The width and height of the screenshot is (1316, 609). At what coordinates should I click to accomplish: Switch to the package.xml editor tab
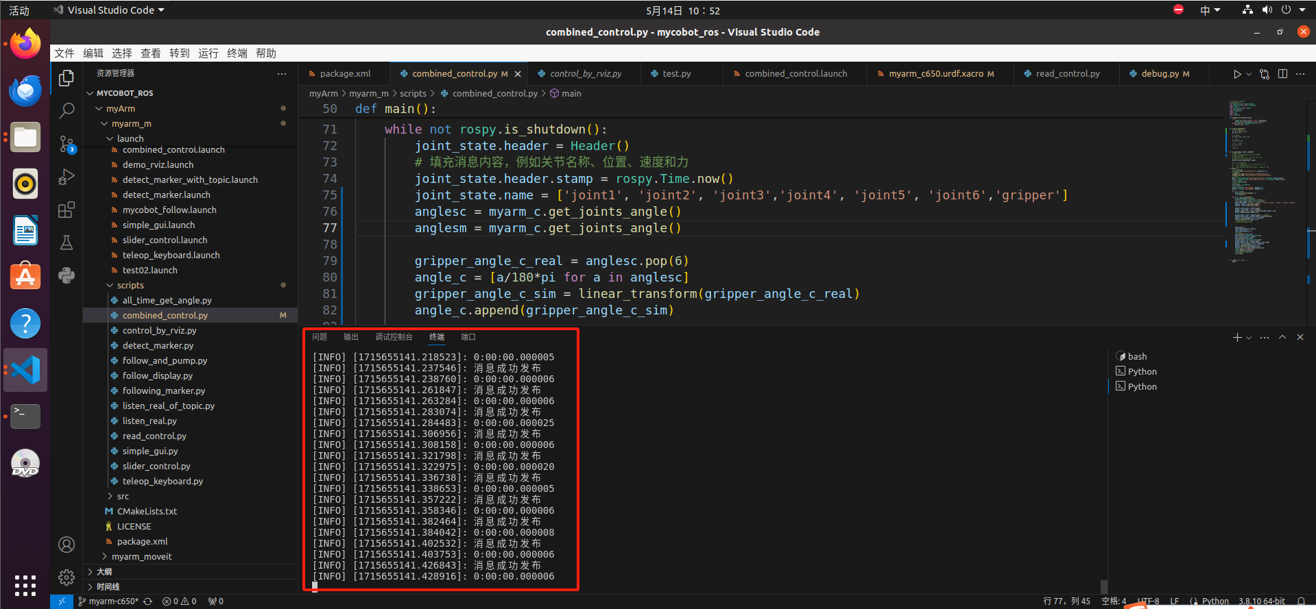344,74
